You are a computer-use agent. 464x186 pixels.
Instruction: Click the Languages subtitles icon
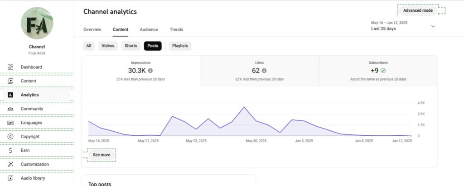click(x=10, y=123)
